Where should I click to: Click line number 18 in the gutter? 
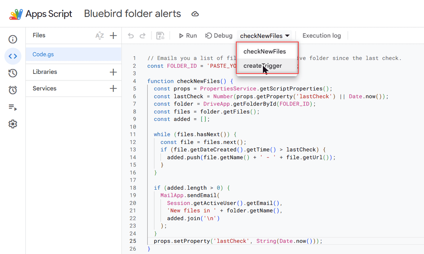coord(133,187)
